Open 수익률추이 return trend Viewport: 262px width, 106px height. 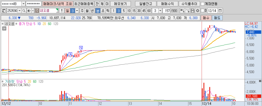(x=189, y=4)
